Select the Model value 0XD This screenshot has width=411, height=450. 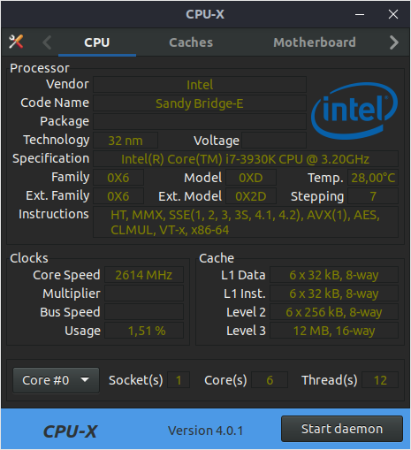[251, 178]
